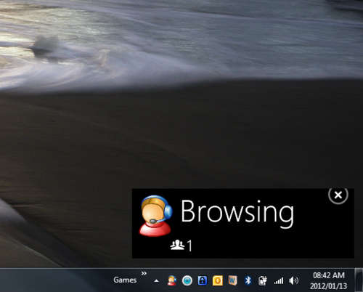363x292 pixels.
Task: Click the Show desktop strip
Action: click(359, 280)
